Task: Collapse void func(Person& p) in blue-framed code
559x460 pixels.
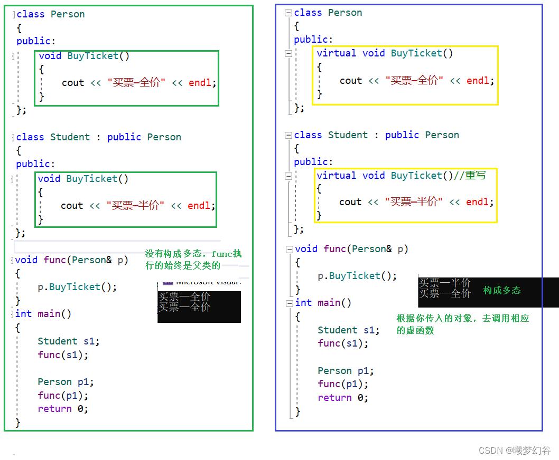Action: (289, 249)
